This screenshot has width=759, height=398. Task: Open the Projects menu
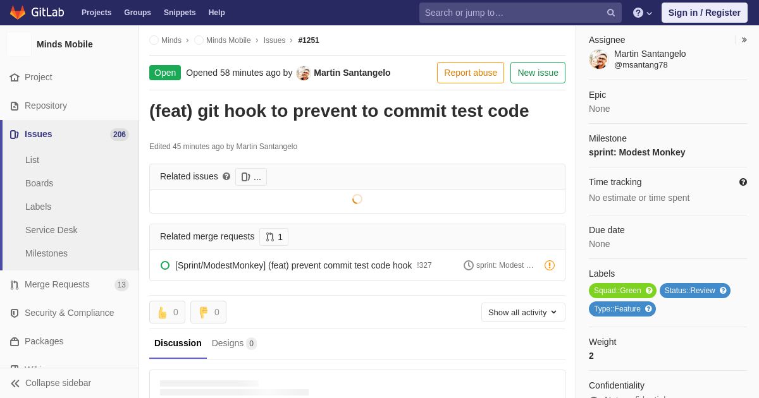(96, 13)
